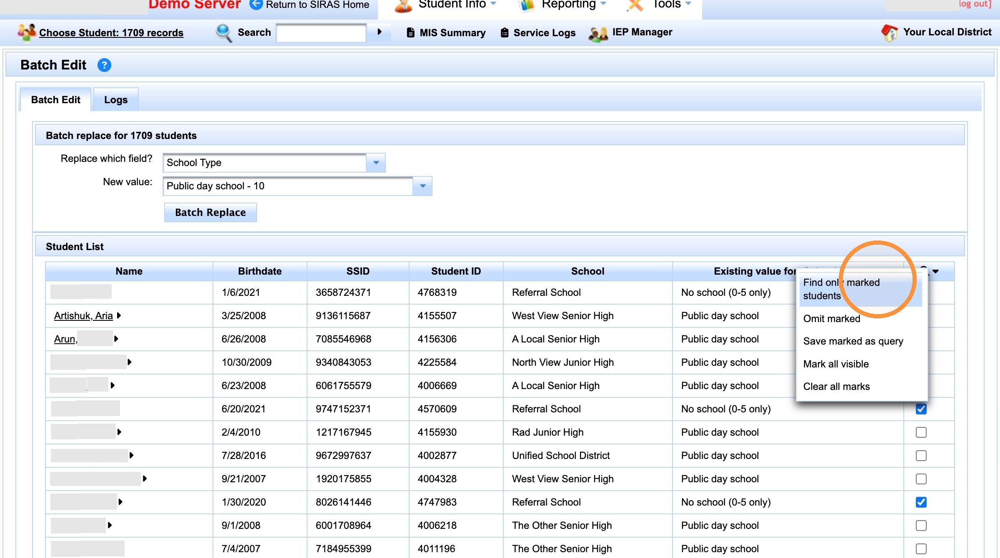The width and height of the screenshot is (1000, 558).
Task: Switch to the Batch Edit tab
Action: [55, 100]
